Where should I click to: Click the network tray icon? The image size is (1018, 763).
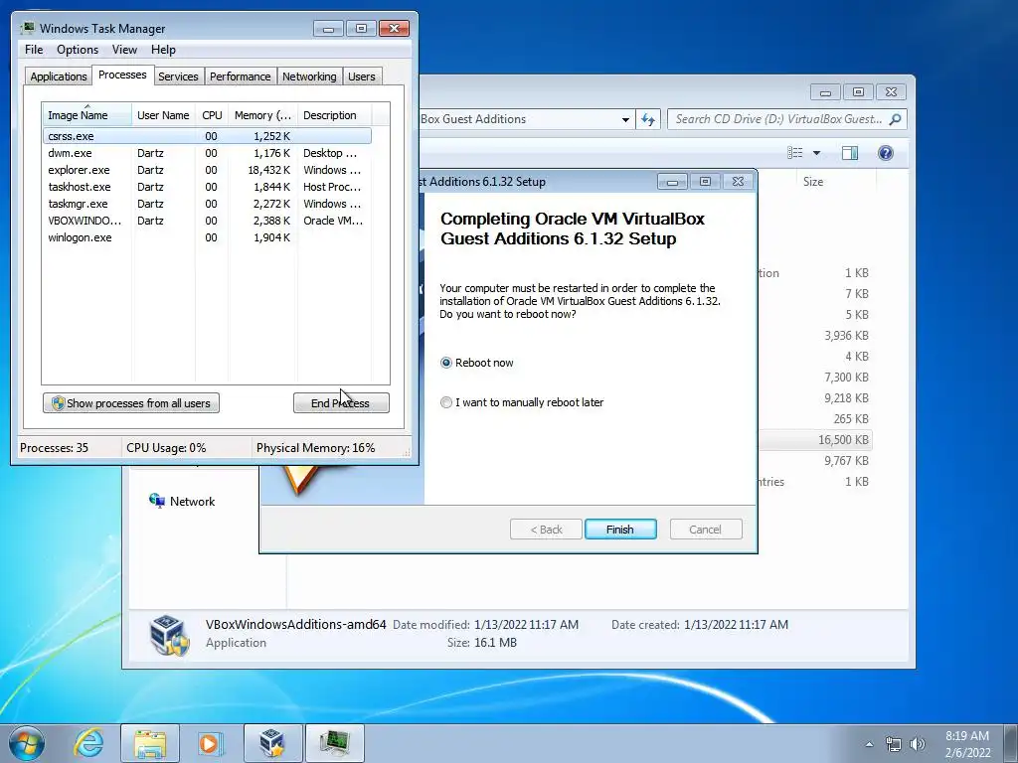(x=894, y=744)
